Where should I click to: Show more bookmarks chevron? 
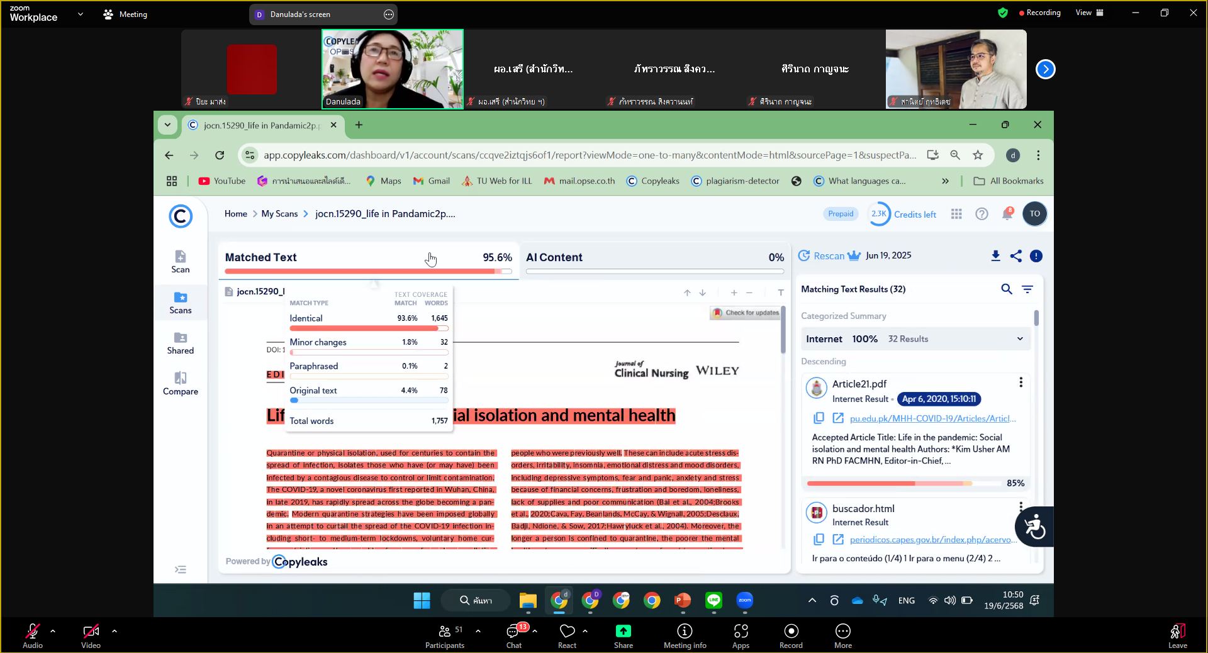click(x=945, y=181)
